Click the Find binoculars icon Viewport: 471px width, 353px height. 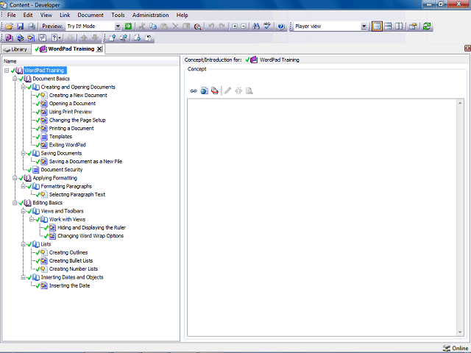tap(256, 26)
